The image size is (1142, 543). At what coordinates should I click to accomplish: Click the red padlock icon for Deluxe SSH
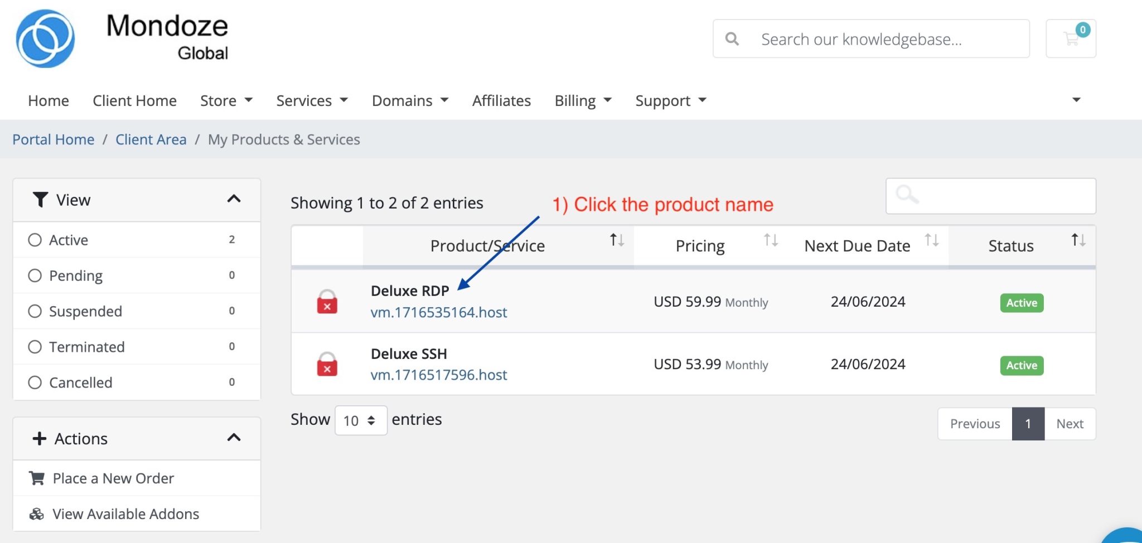click(327, 366)
